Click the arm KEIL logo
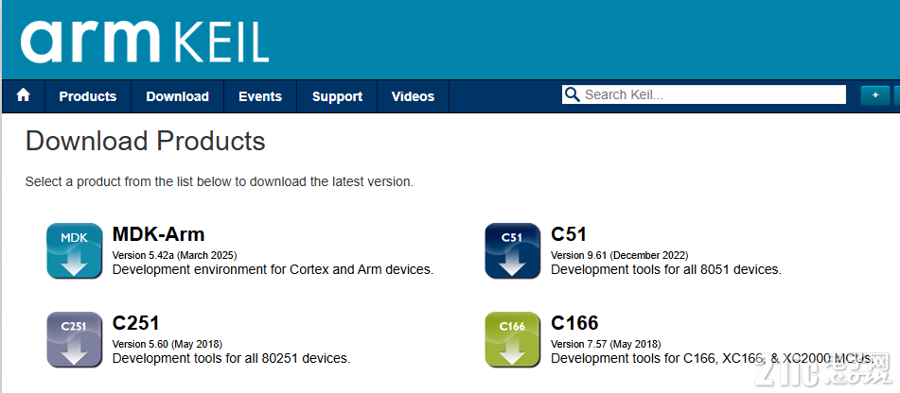The width and height of the screenshot is (900, 393). pos(145,42)
